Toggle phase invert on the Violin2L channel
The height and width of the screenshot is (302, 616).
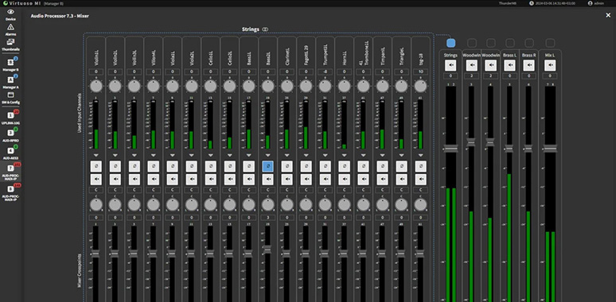pos(115,166)
